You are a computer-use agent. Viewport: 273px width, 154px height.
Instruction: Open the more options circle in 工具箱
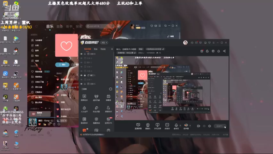[111, 89]
